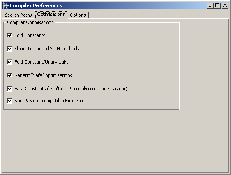Click the "Fold Constants" label text
This screenshot has height=175, width=231.
pyautogui.click(x=30, y=35)
